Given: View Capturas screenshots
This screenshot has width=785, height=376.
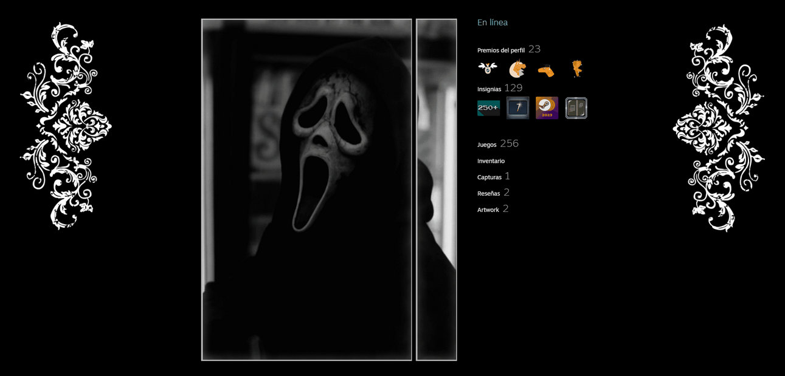Looking at the screenshot, I should click(x=489, y=177).
